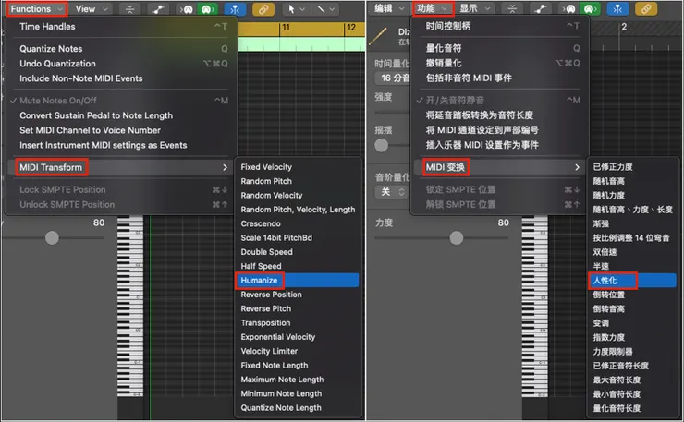
Task: Select 撤销量化 menu item
Action: (x=498, y=63)
